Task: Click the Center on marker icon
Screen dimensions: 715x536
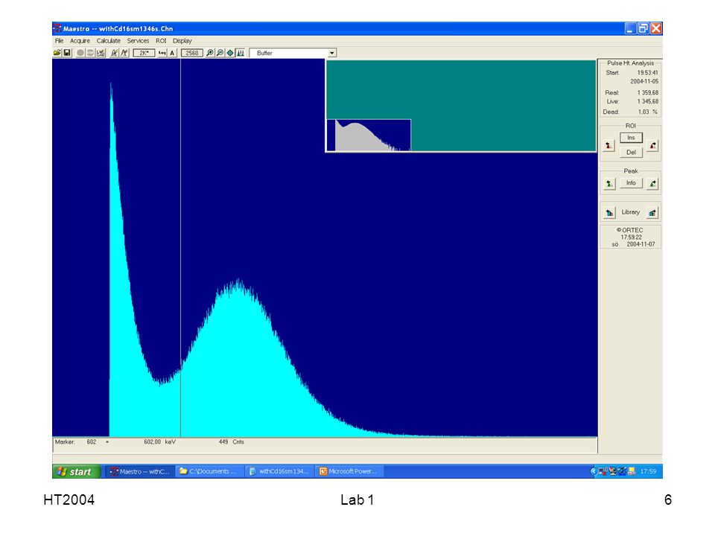Action: click(x=230, y=53)
